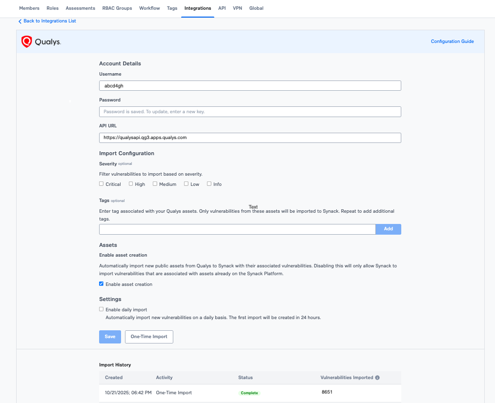Tick the Low severity checkbox
Viewport: 495px width, 403px height.
coord(186,184)
